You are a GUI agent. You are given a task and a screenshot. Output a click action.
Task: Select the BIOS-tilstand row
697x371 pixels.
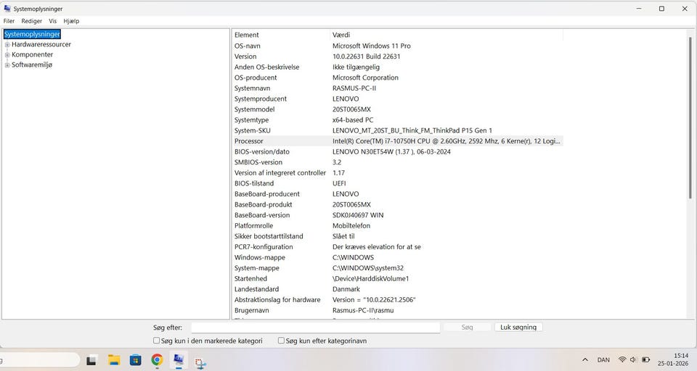(x=397, y=183)
